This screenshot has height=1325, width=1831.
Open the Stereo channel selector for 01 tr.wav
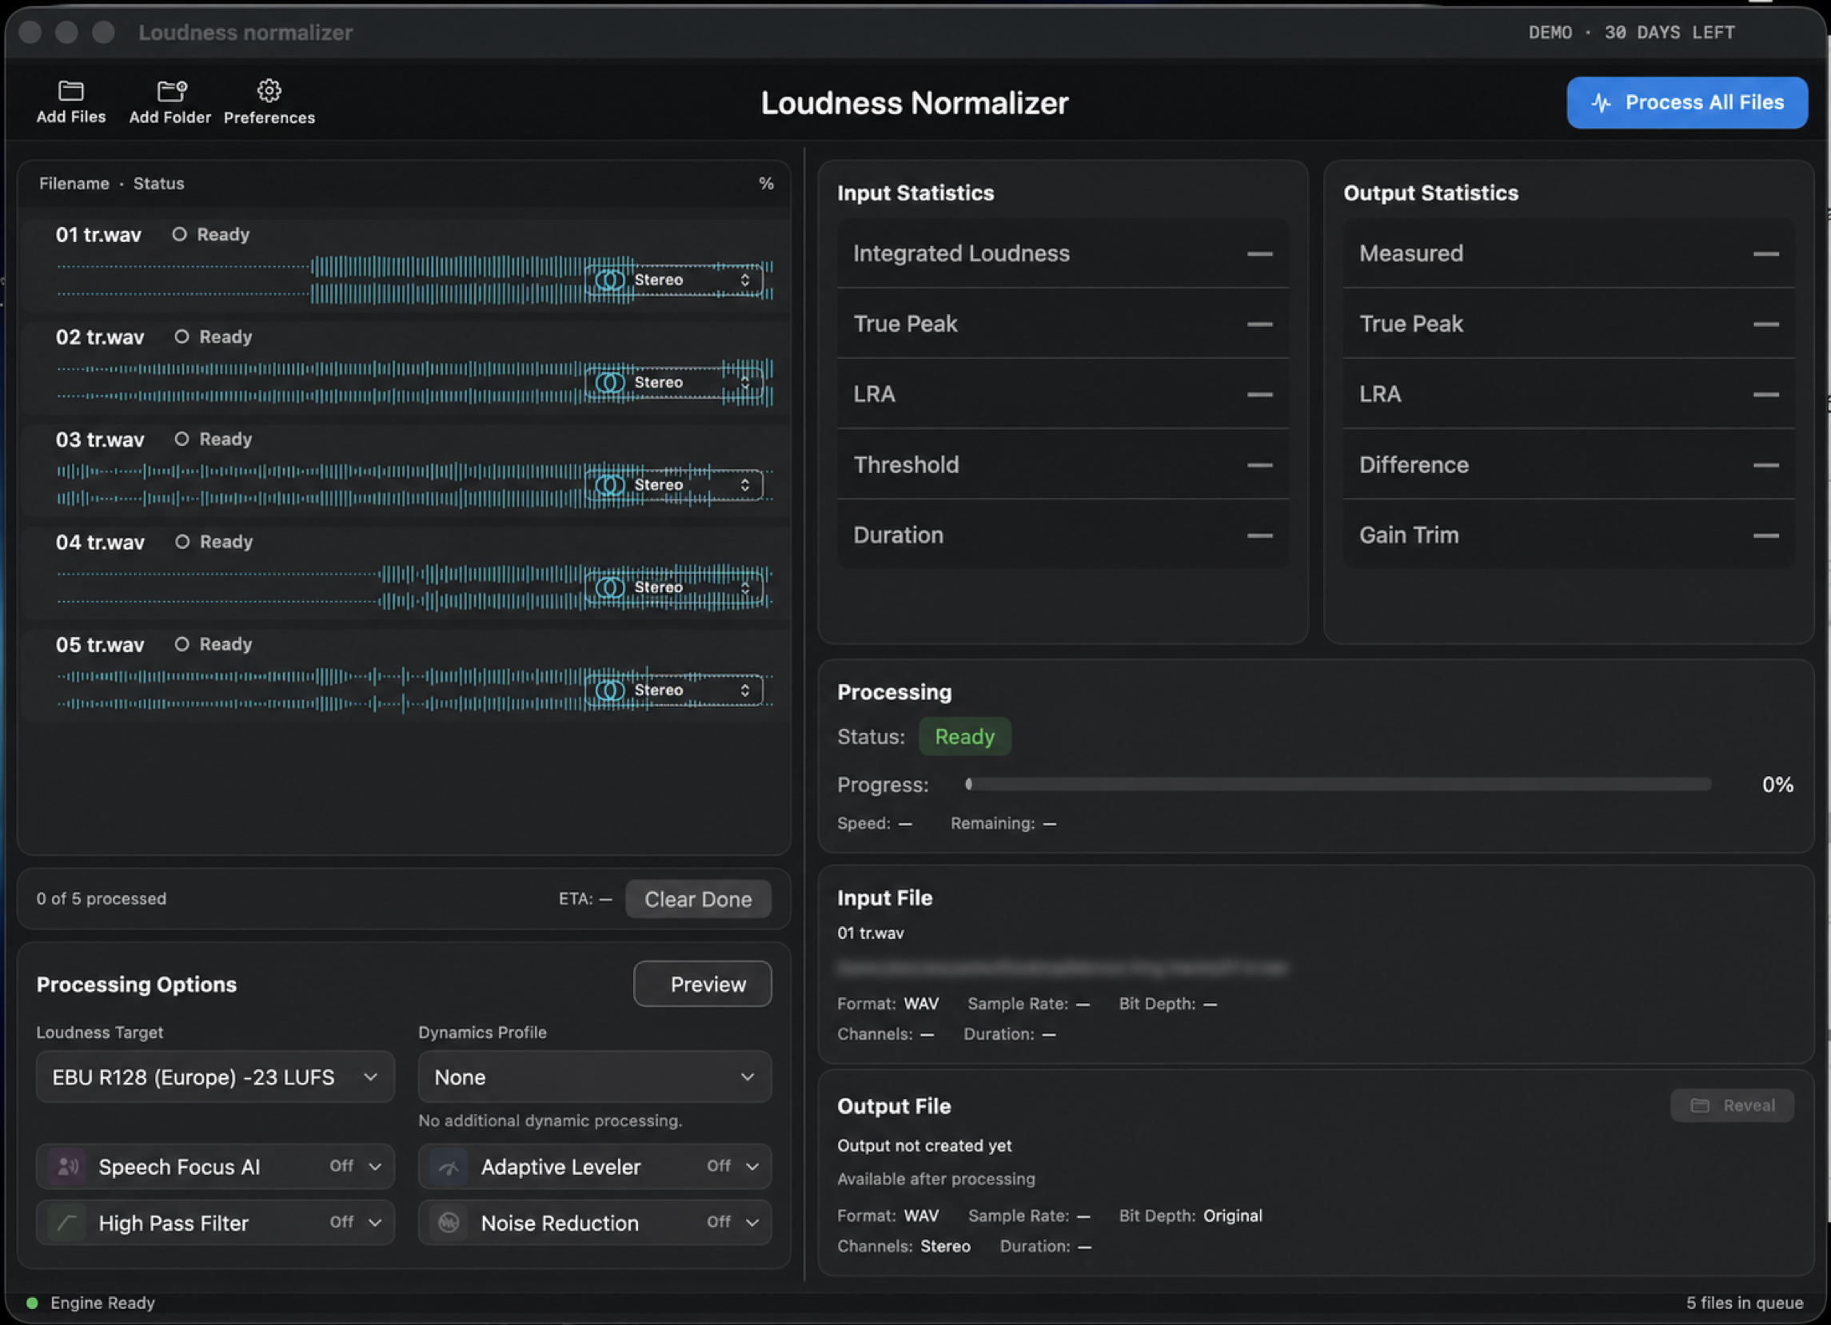[x=674, y=280]
